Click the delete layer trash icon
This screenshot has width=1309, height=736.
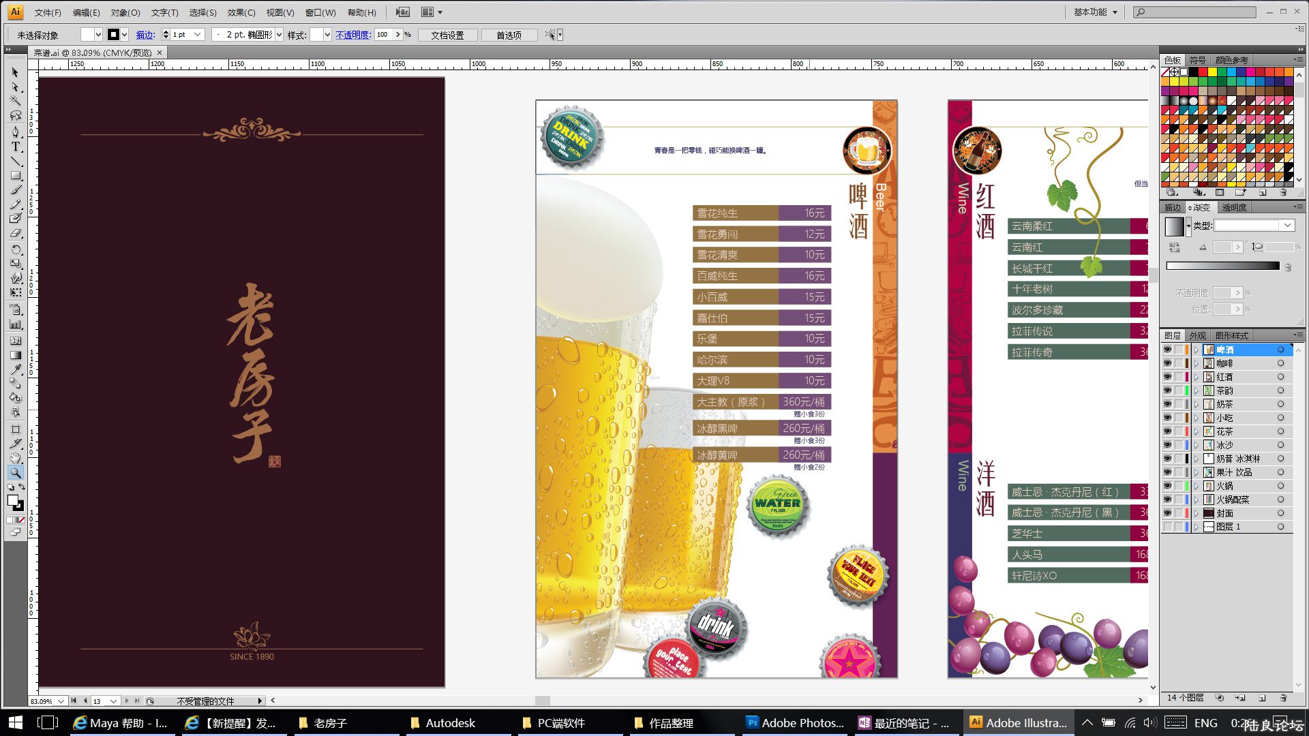point(1283,698)
